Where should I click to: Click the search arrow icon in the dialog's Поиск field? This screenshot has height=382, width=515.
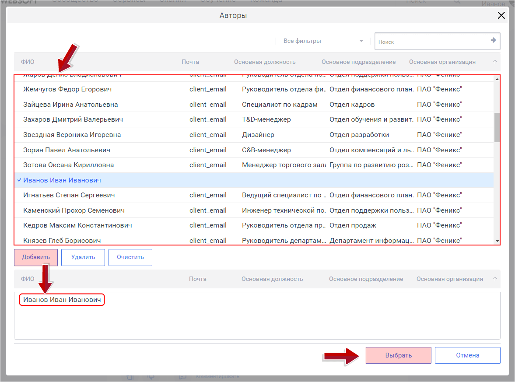click(x=494, y=41)
